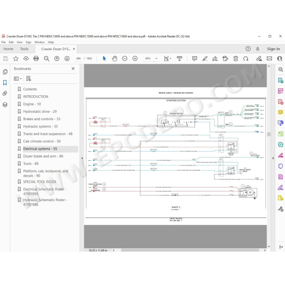Image resolution: width=285 pixels, height=285 pixels.
Task: Open Comment tool in right pane
Action: tap(281, 112)
